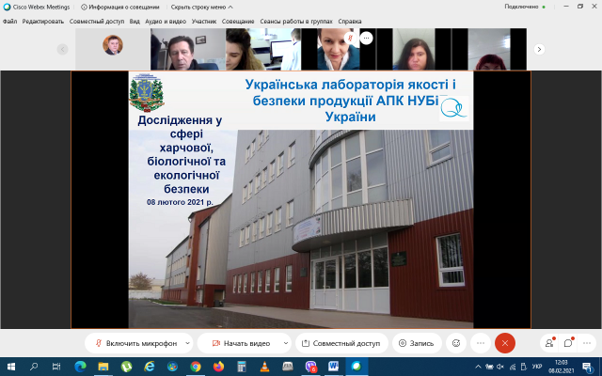Open the Файл menu
This screenshot has height=376, width=602.
point(9,22)
